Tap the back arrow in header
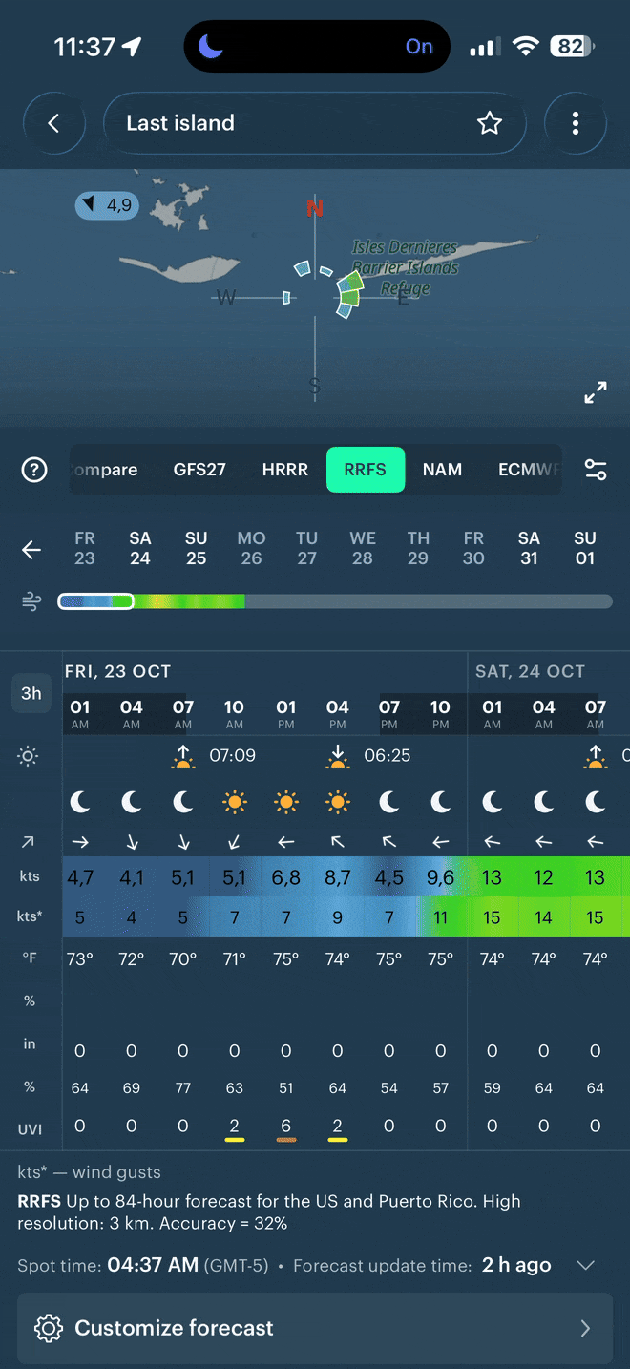Screen dimensions: 630x1369 53,123
